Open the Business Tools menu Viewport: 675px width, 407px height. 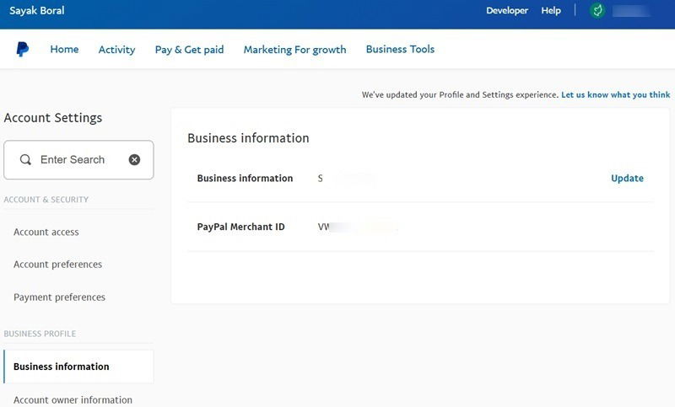point(400,50)
